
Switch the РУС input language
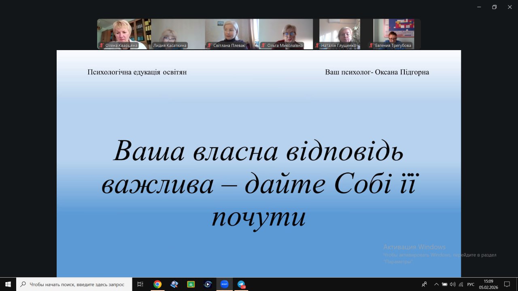point(471,284)
